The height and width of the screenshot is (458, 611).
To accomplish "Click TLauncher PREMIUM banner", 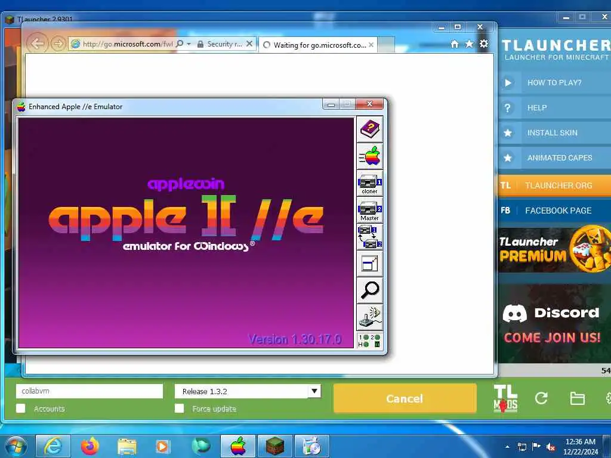I will click(x=554, y=249).
